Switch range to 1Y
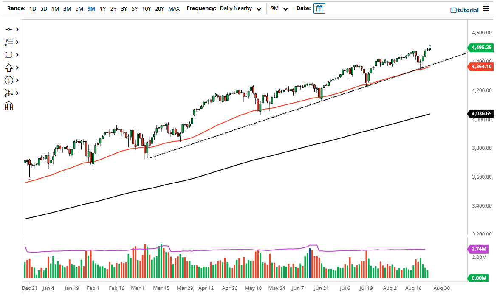The height and width of the screenshot is (295, 497). 102,8
